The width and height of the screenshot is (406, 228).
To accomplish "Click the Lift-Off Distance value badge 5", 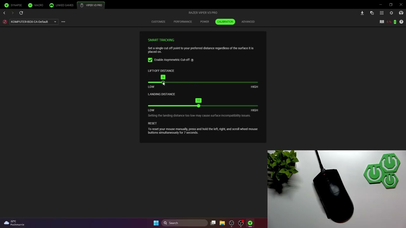I will (163, 77).
